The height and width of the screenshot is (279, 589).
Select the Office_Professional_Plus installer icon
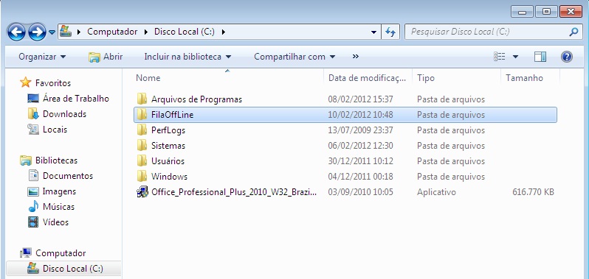[x=142, y=192]
